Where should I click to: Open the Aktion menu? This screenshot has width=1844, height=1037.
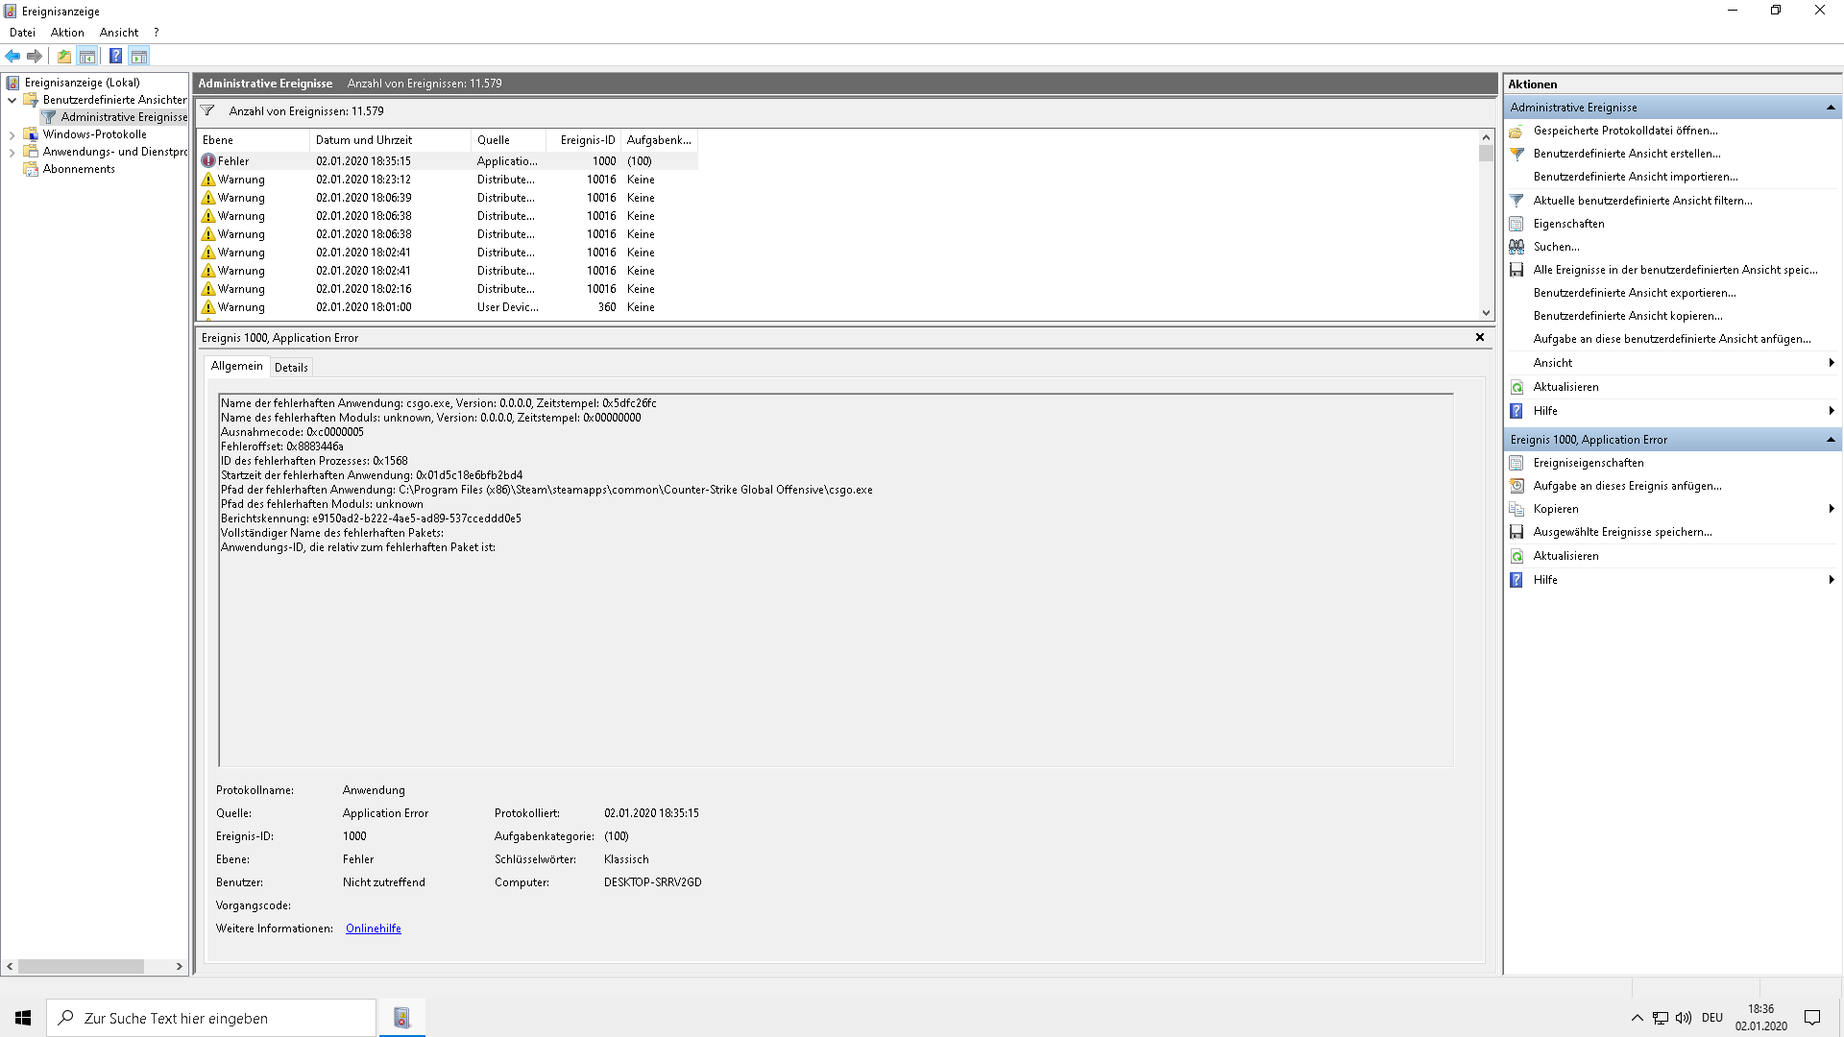66,32
